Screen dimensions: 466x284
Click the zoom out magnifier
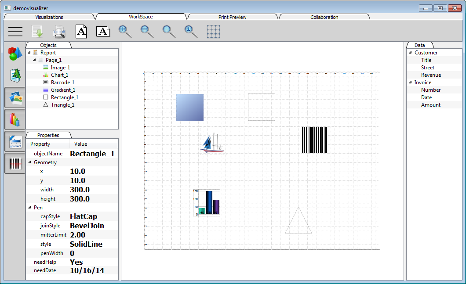147,31
